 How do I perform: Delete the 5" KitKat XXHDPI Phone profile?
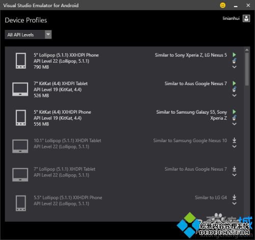pyautogui.click(x=234, y=118)
